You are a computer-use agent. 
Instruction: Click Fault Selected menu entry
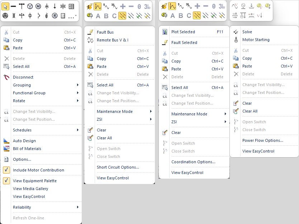point(194,43)
